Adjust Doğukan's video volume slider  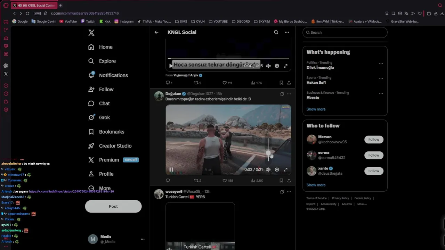pyautogui.click(x=268, y=150)
